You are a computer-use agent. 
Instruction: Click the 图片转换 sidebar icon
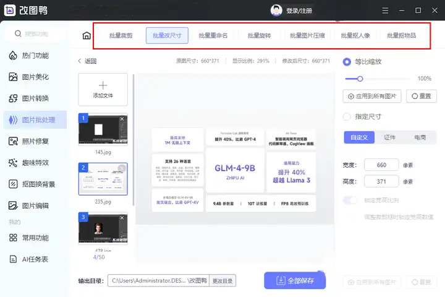point(13,98)
